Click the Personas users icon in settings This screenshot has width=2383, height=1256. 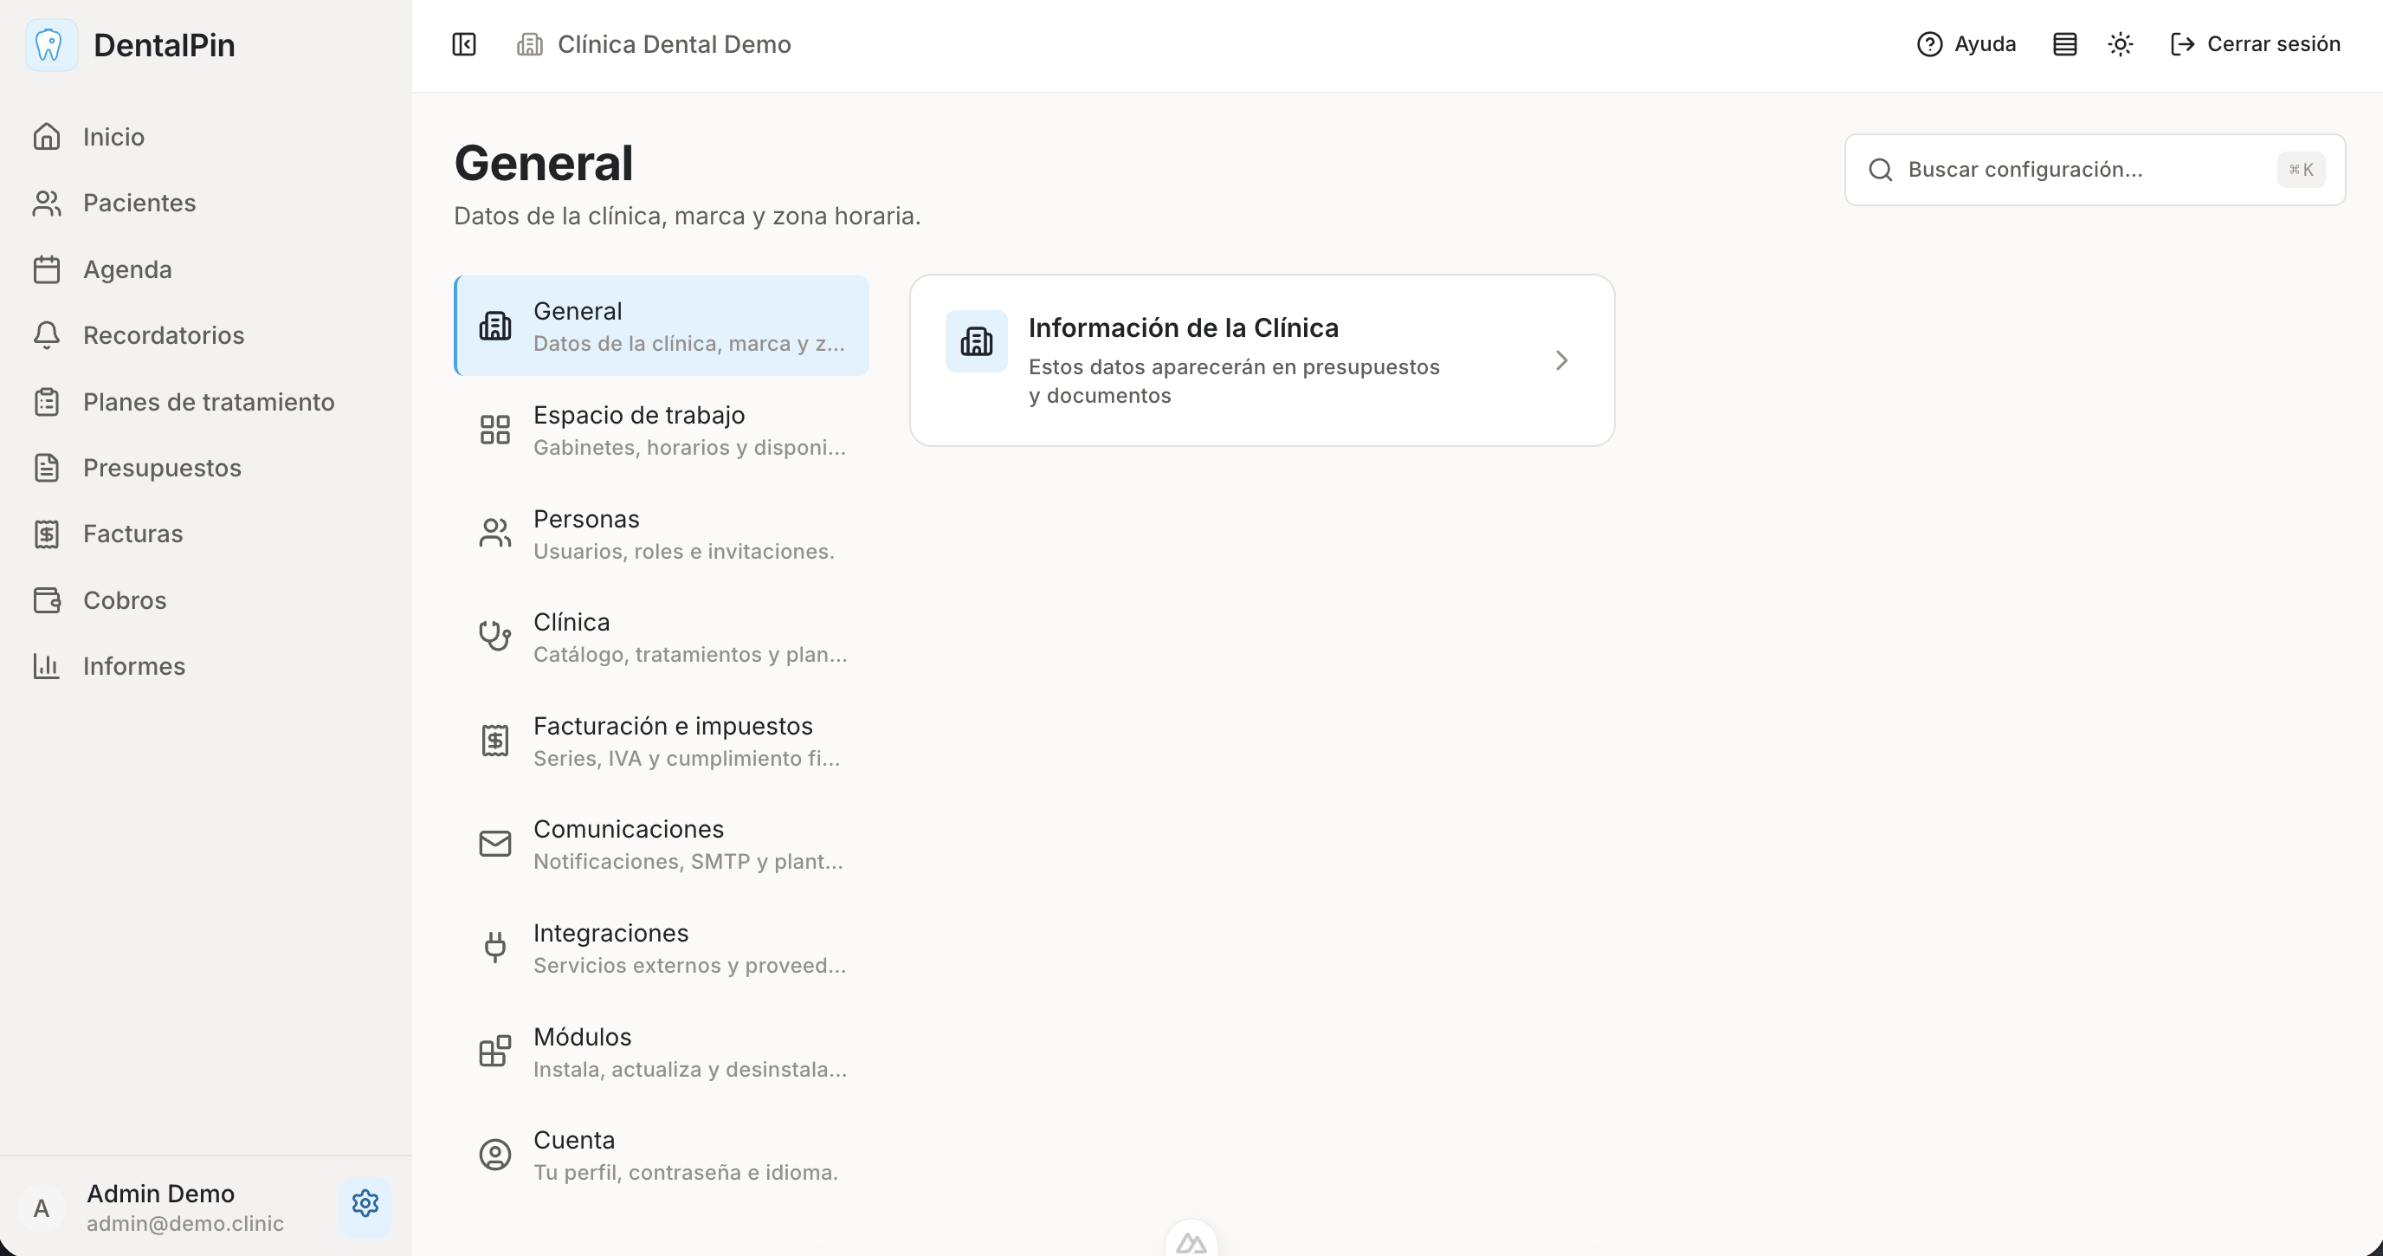(x=495, y=533)
